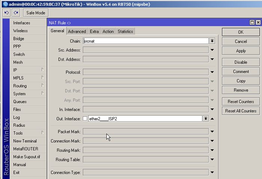Open the Mesh menu
The height and width of the screenshot is (179, 262).
(28, 62)
